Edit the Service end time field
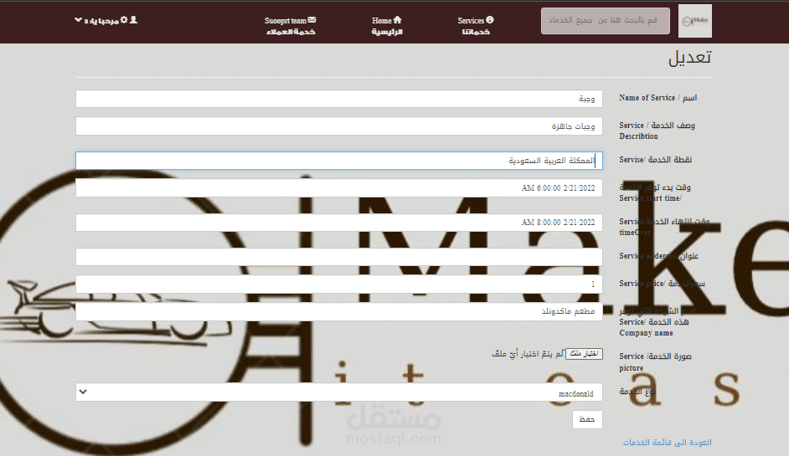789x456 pixels. 339,223
